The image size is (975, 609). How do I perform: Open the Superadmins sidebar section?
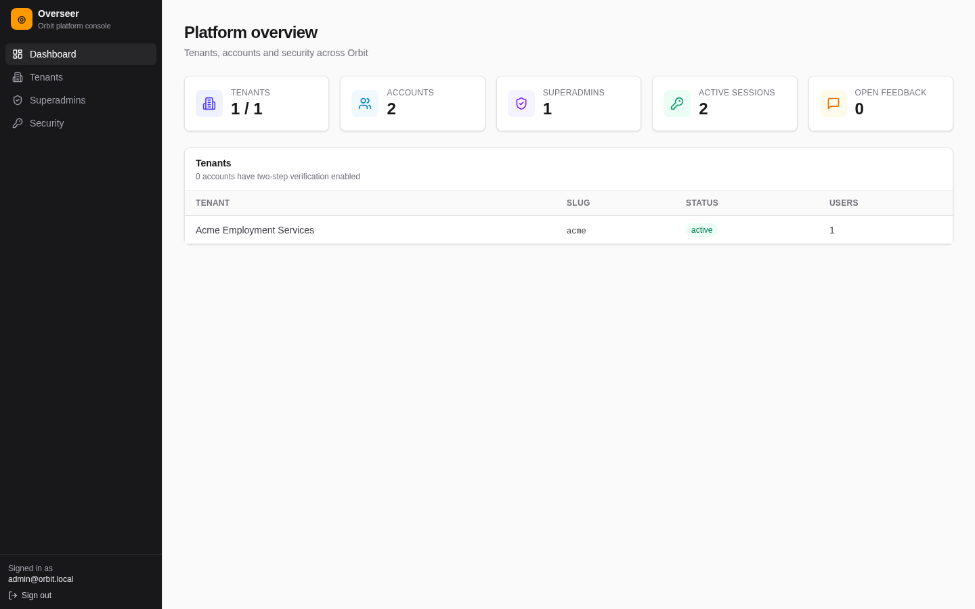pos(81,100)
